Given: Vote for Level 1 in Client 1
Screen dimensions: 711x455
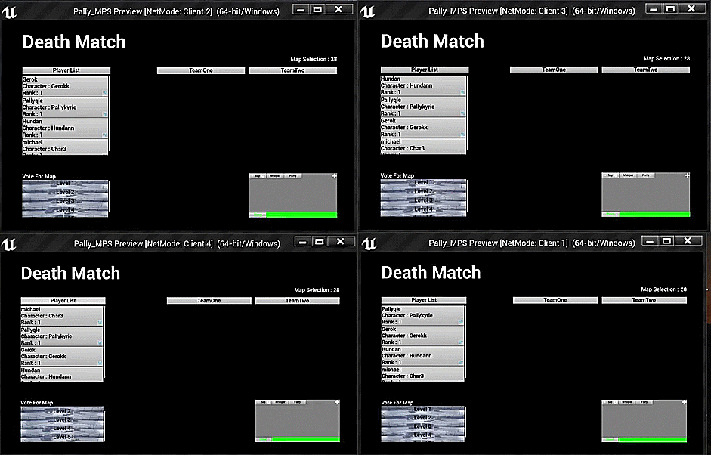Looking at the screenshot, I should pyautogui.click(x=422, y=409).
